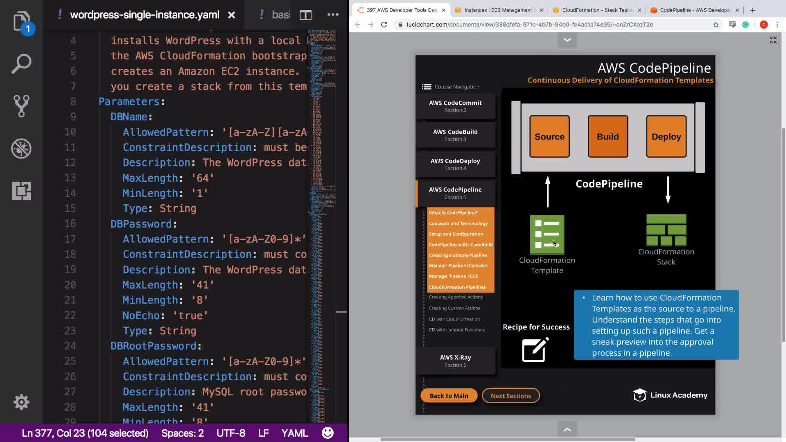Viewport: 786px width, 442px height.
Task: Open the Manage gear icon
Action: point(21,402)
